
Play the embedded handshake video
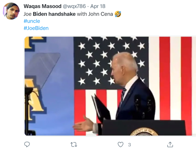coord(110,86)
